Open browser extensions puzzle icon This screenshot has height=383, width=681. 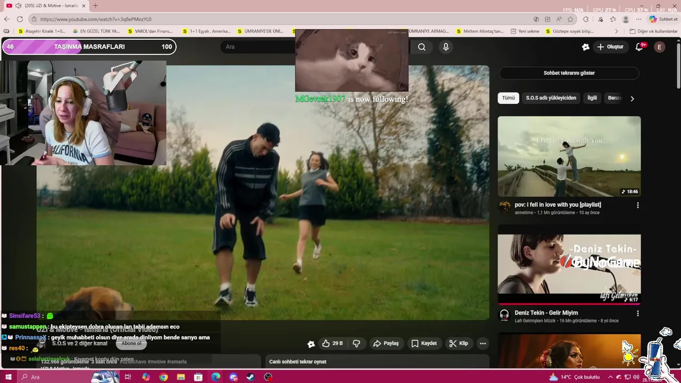pyautogui.click(x=586, y=19)
